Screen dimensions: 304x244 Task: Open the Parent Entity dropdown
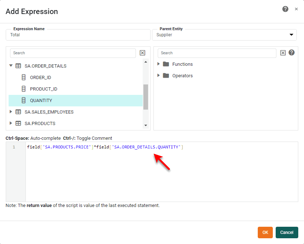click(x=291, y=34)
